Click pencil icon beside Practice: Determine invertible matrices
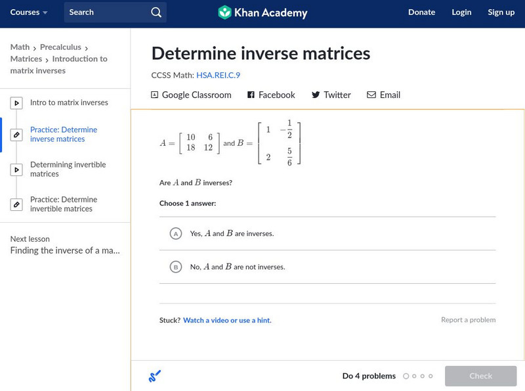The width and height of the screenshot is (525, 391). coord(17,204)
